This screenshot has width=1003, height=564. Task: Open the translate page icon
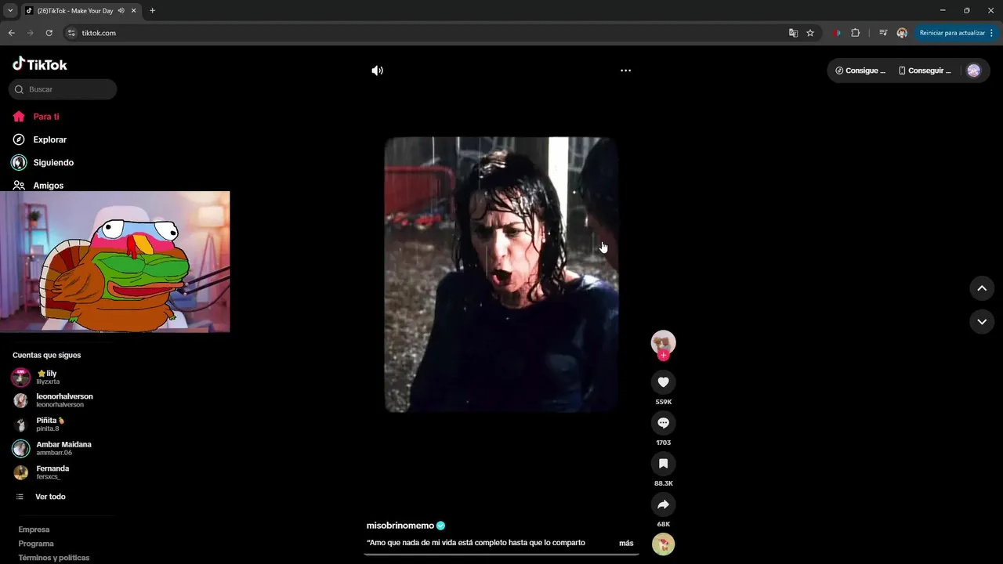(793, 33)
